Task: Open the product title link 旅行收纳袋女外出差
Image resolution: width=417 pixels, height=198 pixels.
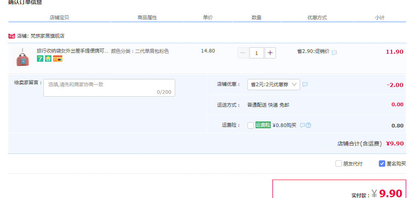Action: tap(72, 51)
